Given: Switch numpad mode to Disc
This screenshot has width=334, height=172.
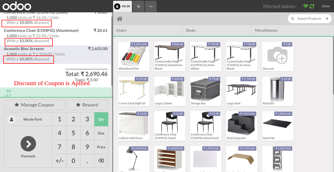Looking at the screenshot, I should click(101, 133).
